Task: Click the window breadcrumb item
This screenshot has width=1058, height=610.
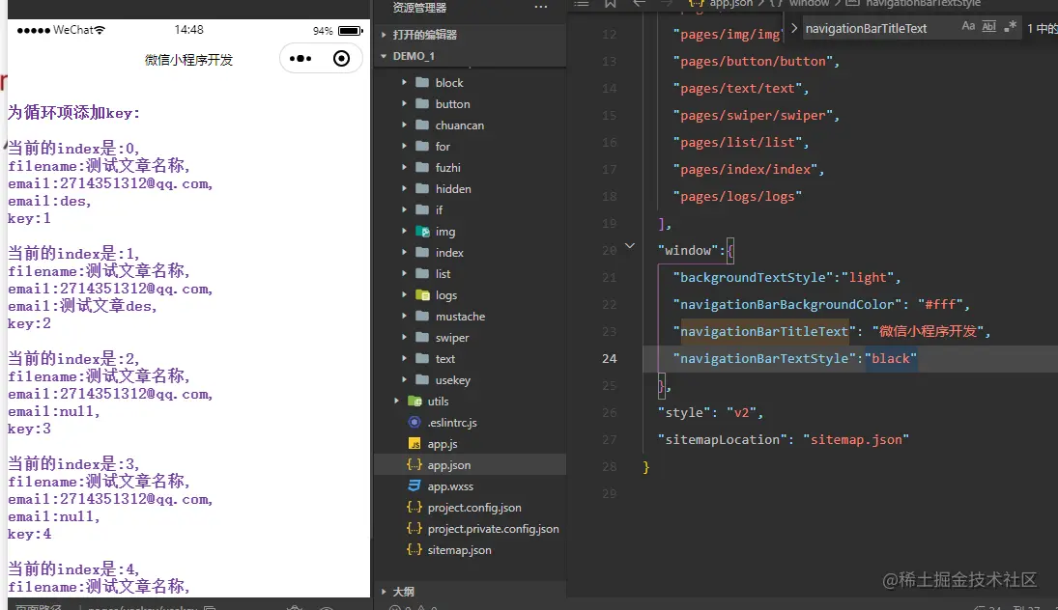Action: tap(809, 3)
